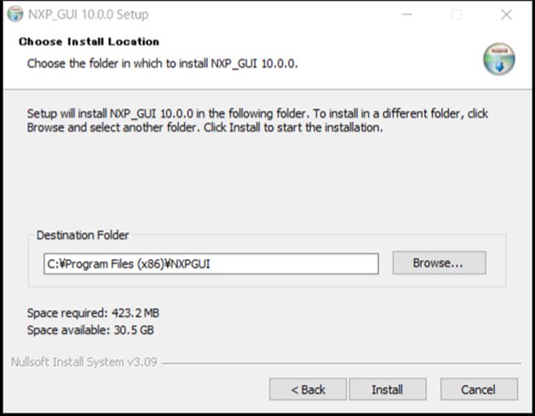Open the Browse... folder dialog
Image resolution: width=535 pixels, height=416 pixels.
(x=439, y=263)
